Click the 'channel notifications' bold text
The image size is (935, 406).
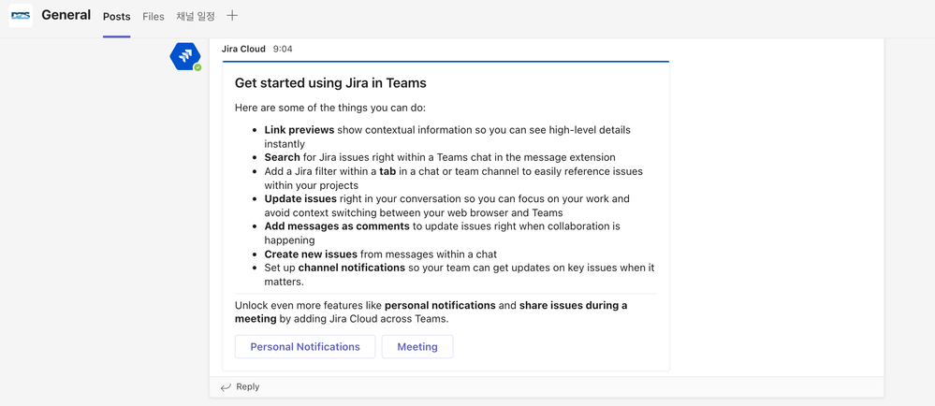352,268
